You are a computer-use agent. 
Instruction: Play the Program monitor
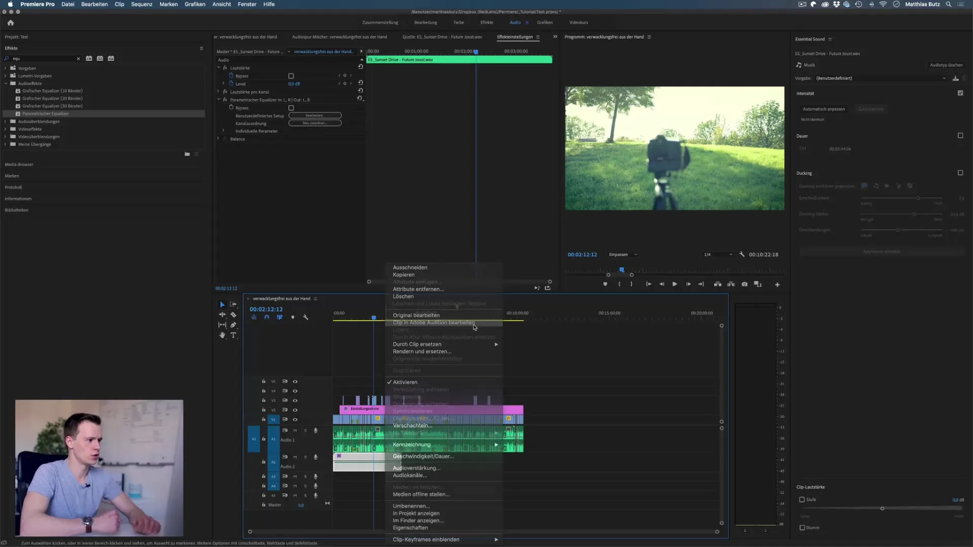(675, 284)
